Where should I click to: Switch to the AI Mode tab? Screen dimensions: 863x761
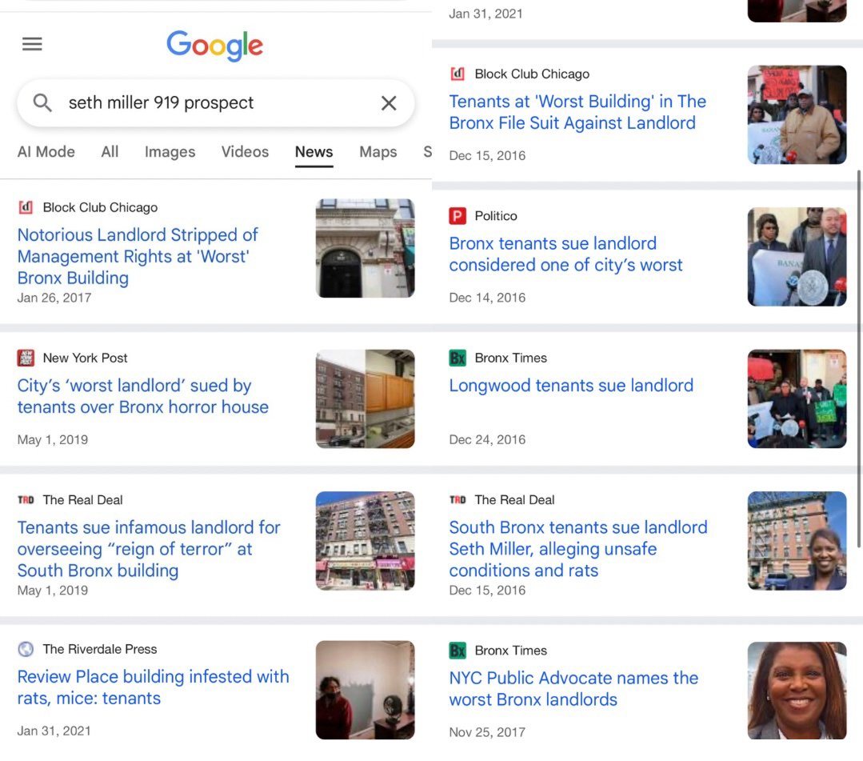point(46,152)
